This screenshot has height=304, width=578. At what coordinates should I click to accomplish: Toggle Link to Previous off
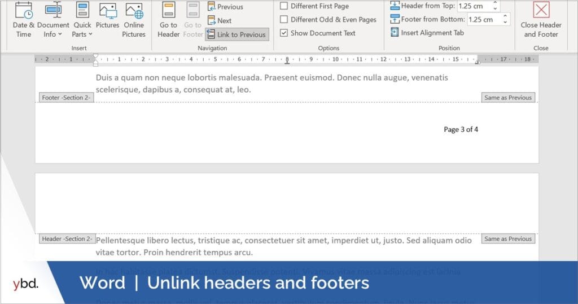[x=237, y=34]
